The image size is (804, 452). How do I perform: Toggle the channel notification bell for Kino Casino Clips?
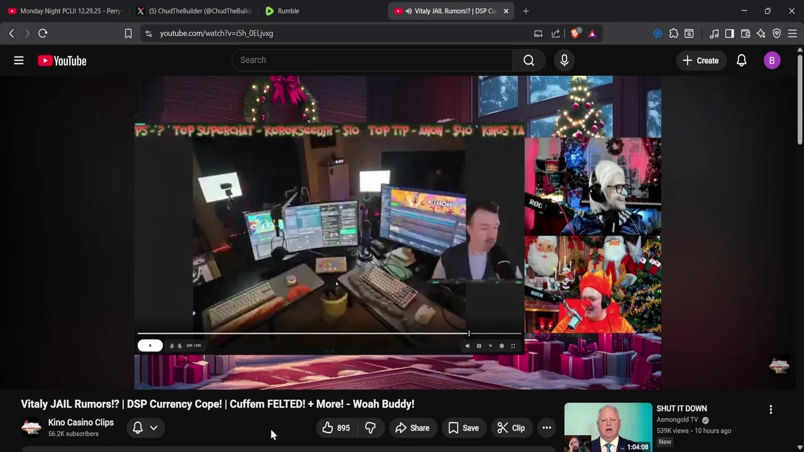(138, 428)
